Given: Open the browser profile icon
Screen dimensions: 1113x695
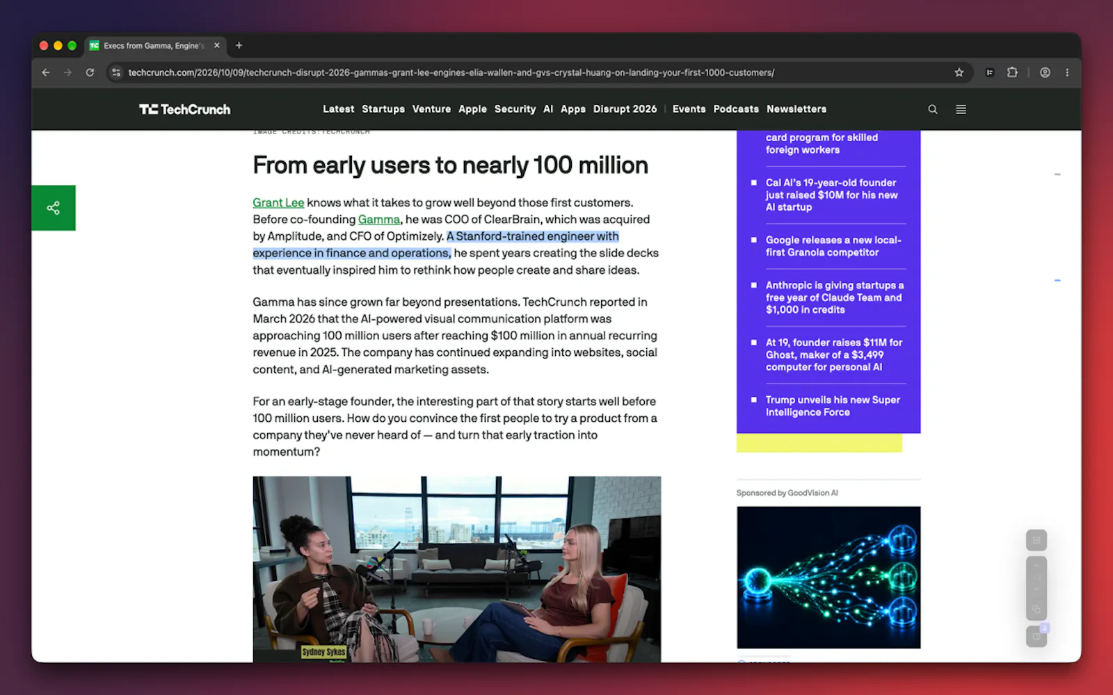Looking at the screenshot, I should (x=1045, y=72).
